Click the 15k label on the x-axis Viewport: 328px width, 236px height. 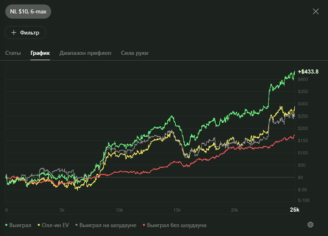[177, 210]
